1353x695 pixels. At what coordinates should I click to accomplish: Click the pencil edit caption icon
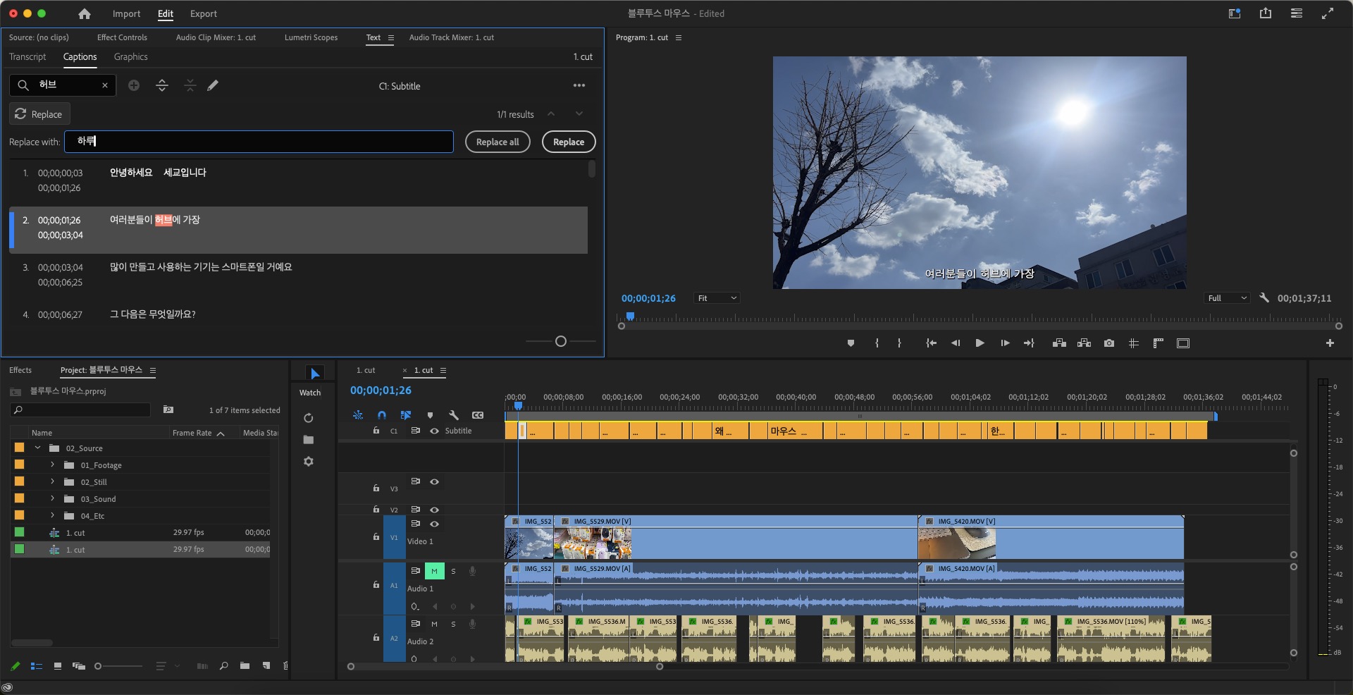point(213,85)
